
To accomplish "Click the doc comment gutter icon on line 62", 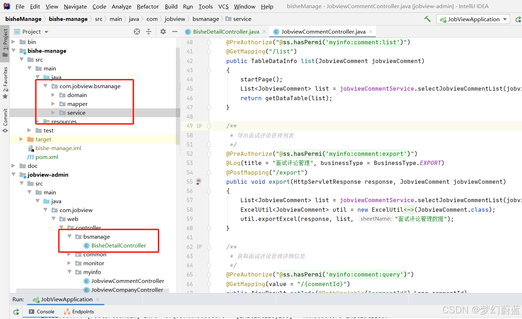I will (x=200, y=247).
